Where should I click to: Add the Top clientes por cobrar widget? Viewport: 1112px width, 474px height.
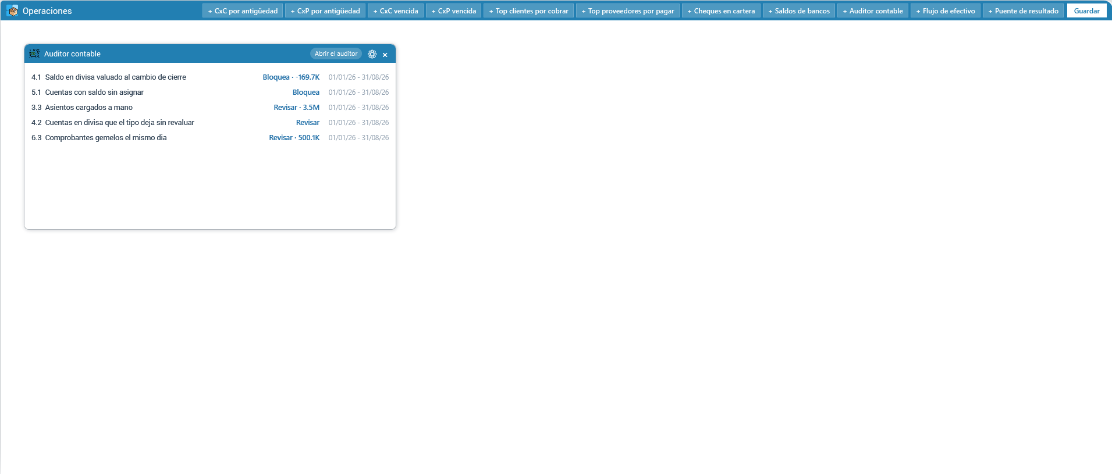click(x=528, y=10)
